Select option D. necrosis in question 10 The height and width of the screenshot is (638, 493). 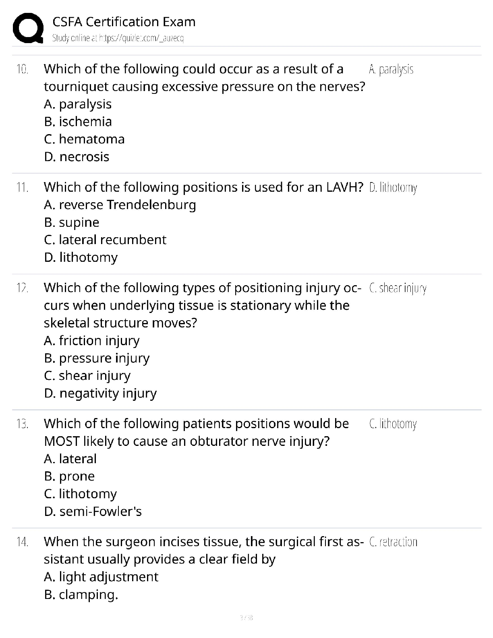point(77,157)
